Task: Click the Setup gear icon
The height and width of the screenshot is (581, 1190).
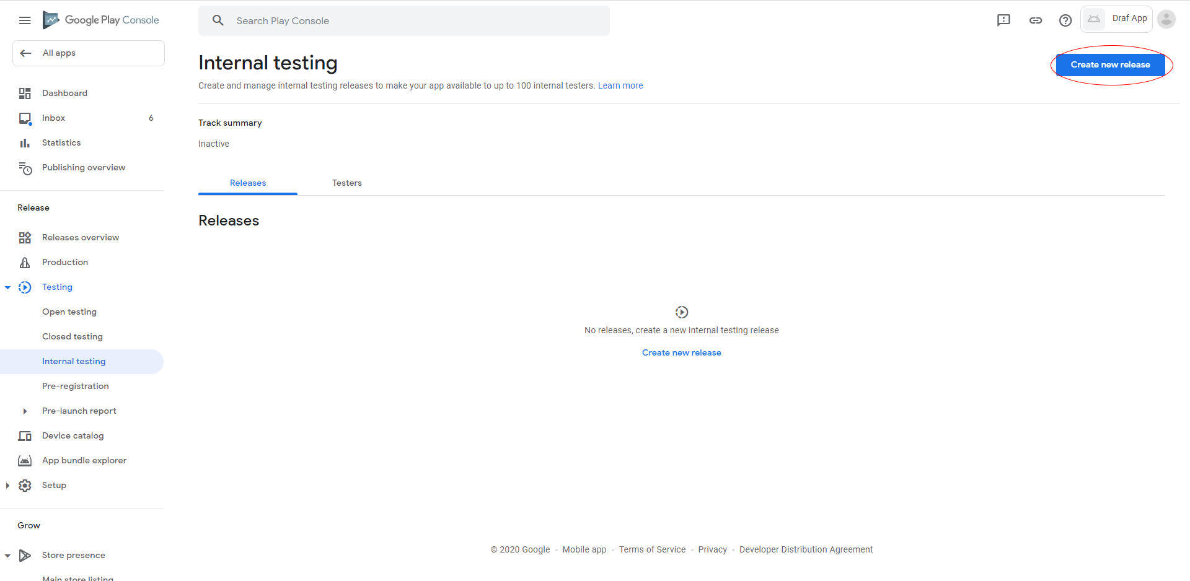Action: 25,486
